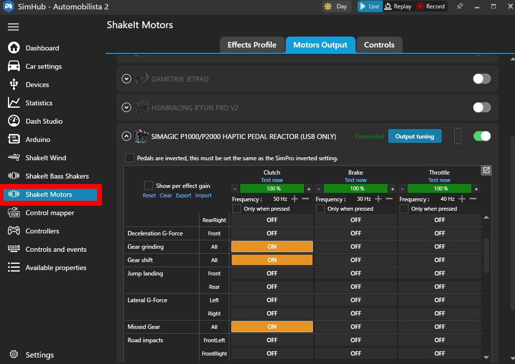This screenshot has width=515, height=364.
Task: Check Clutch Only when pressed
Action: 237,209
